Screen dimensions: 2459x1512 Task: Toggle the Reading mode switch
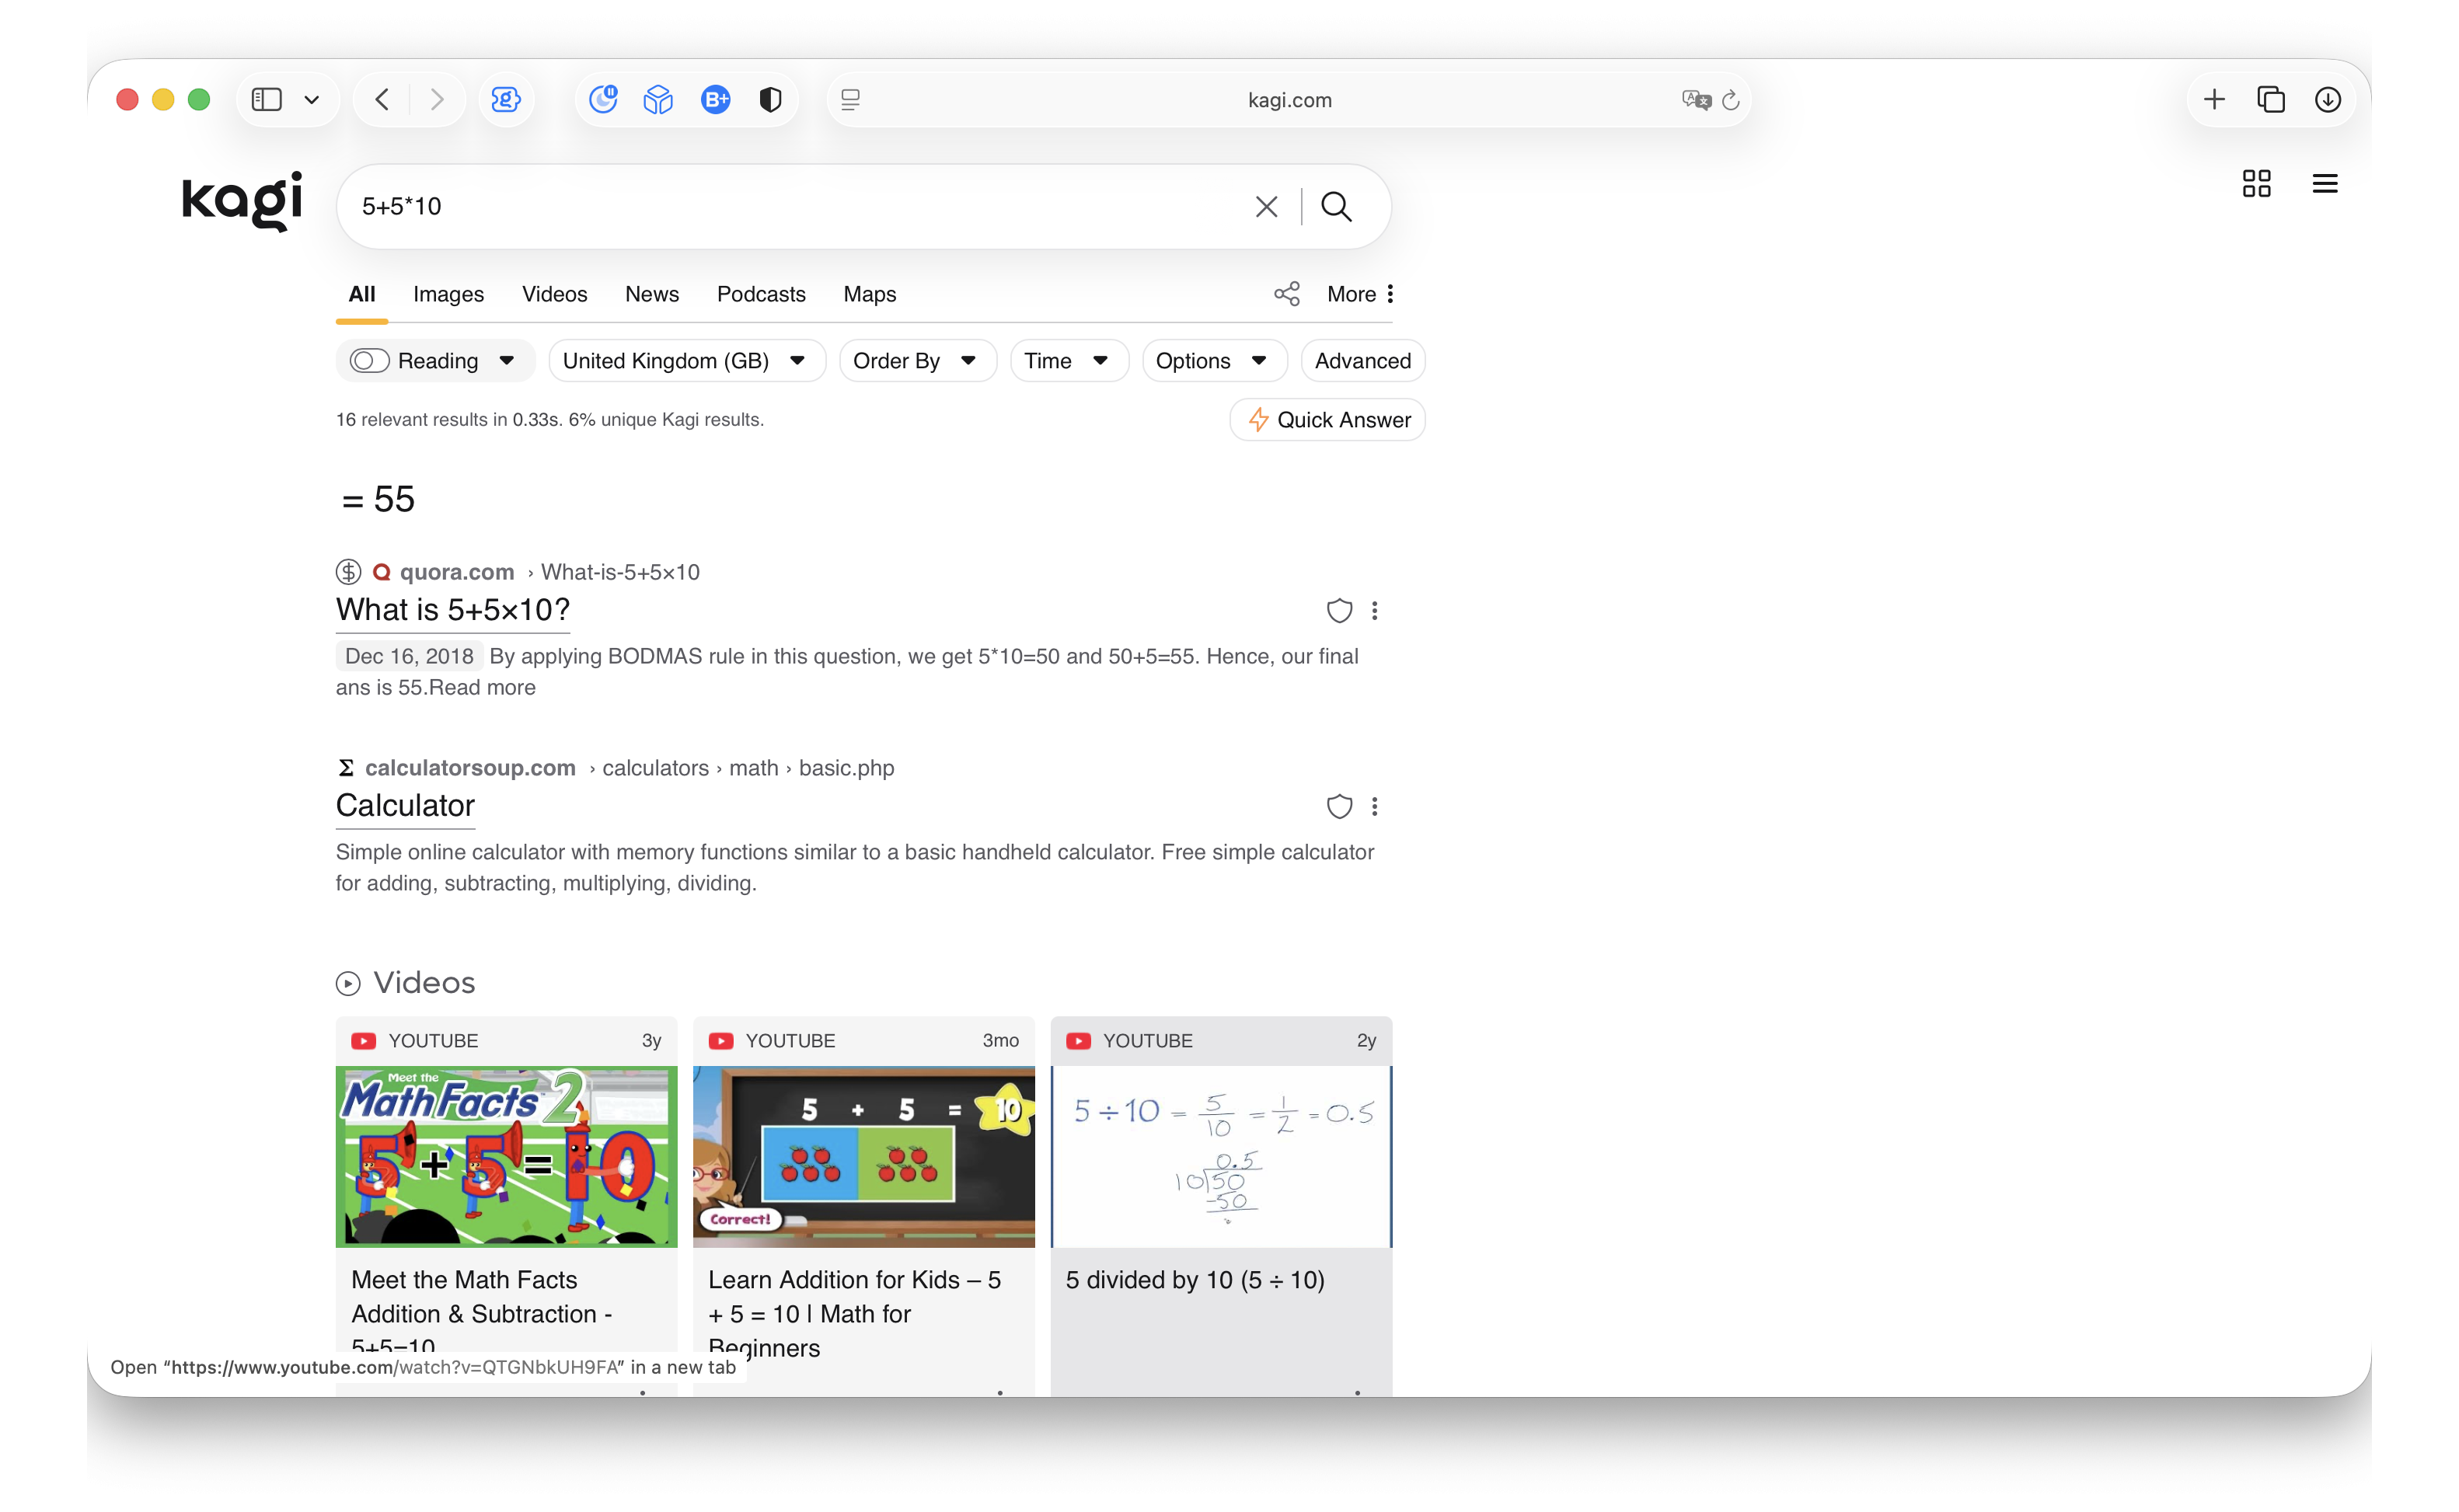[369, 361]
